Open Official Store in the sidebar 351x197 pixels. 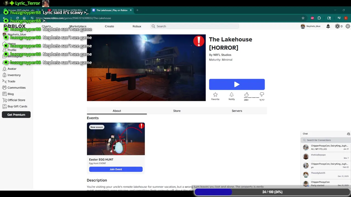tap(14, 100)
